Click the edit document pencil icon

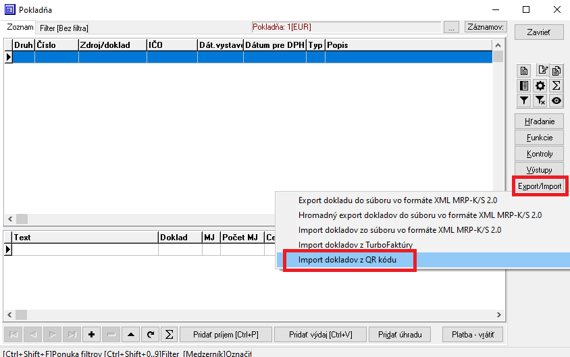(541, 70)
